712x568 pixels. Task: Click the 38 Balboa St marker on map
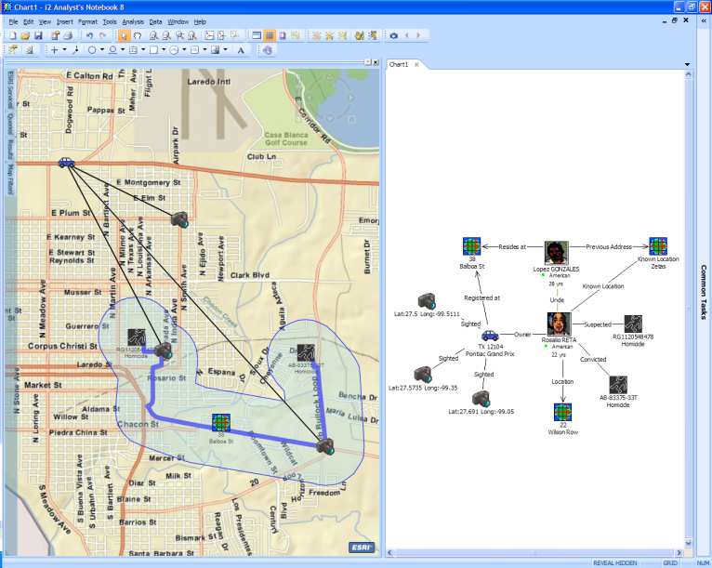click(x=221, y=422)
